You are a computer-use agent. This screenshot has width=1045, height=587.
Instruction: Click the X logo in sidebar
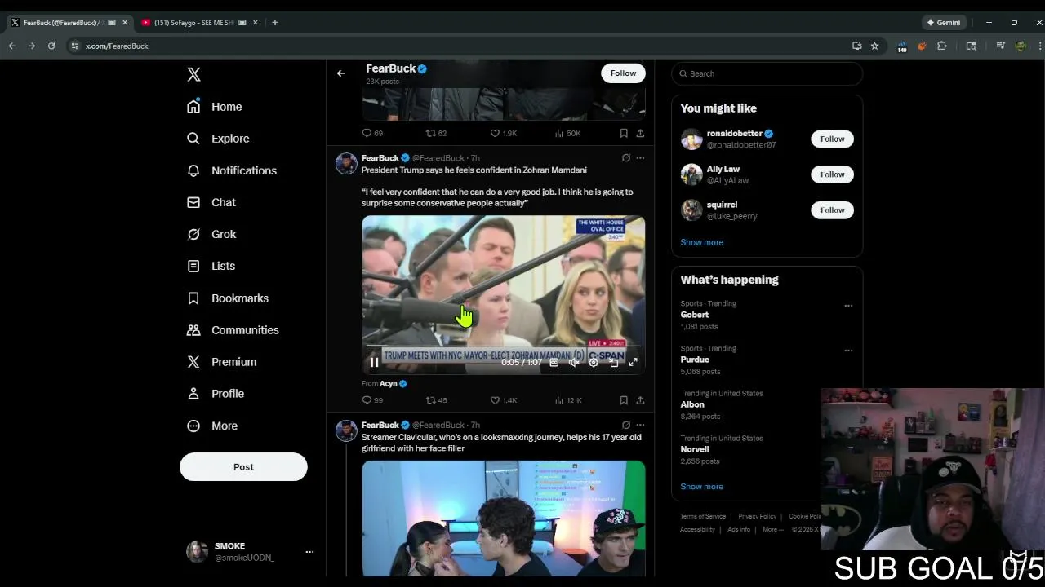193,74
